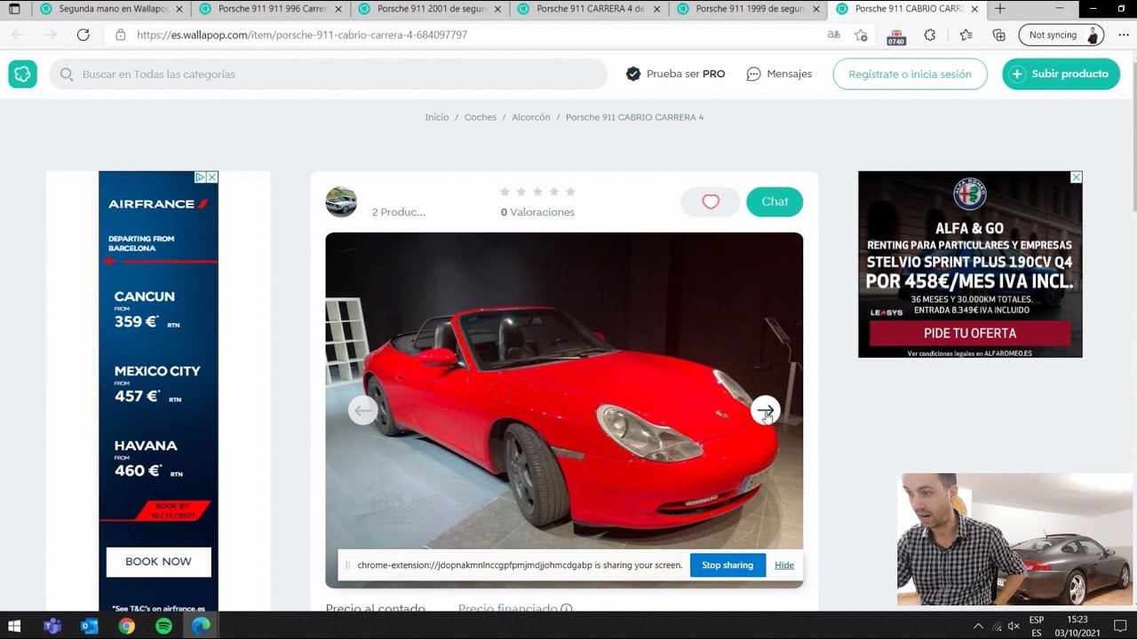Click the red Porsche main photo
The width and height of the screenshot is (1137, 639).
(x=564, y=410)
